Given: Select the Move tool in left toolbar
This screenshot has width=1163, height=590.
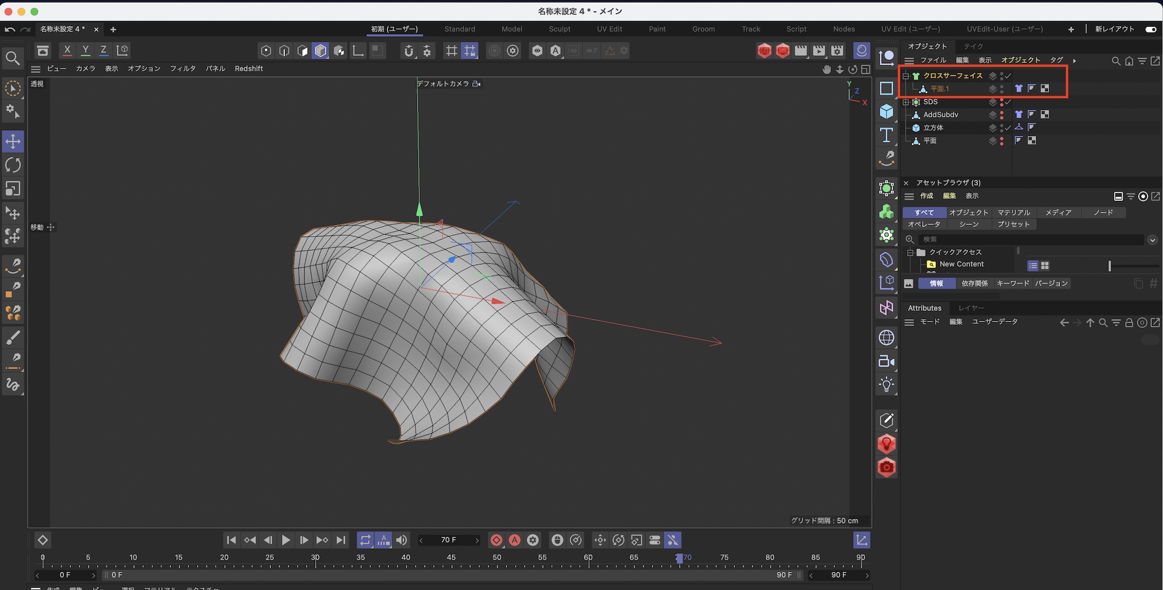Looking at the screenshot, I should 13,141.
